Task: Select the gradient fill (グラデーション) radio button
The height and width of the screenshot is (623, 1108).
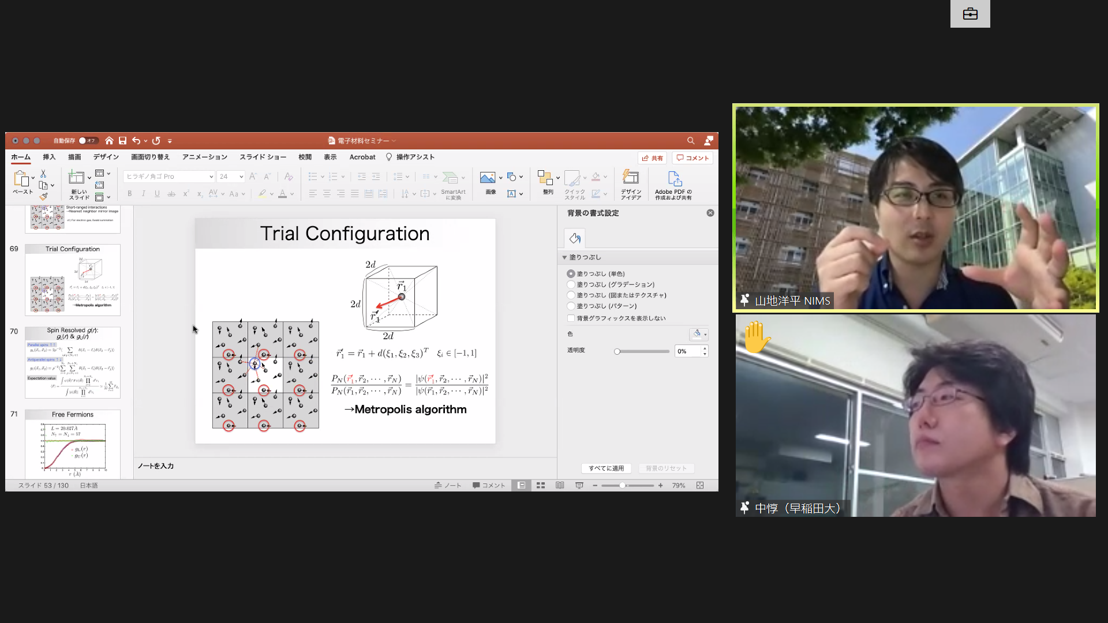Action: 571,284
